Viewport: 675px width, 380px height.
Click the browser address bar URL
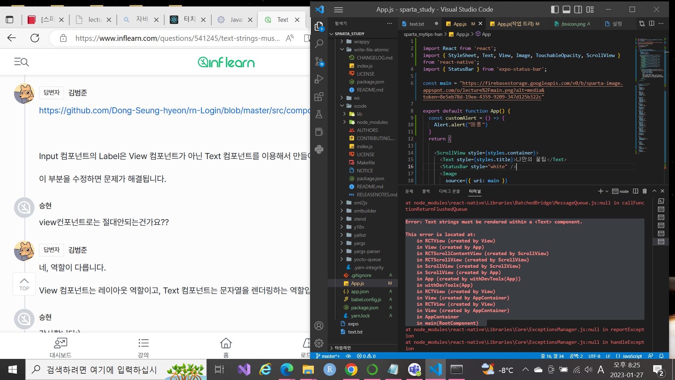click(x=178, y=38)
